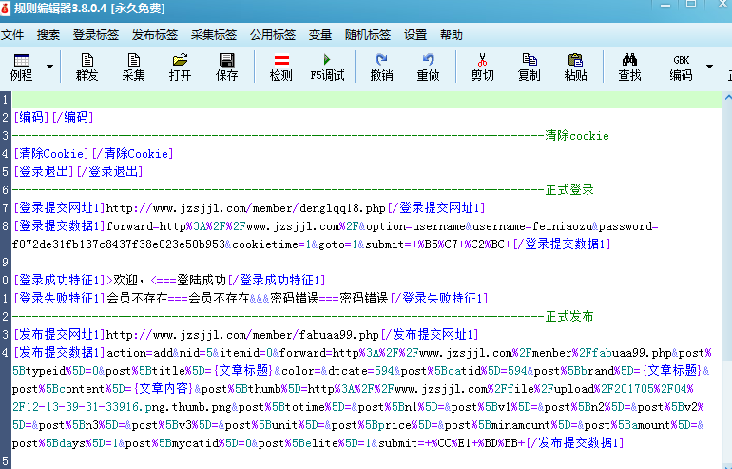This screenshot has width=732, height=469.
Task: Click the 群发 mass-post icon
Action: [87, 68]
